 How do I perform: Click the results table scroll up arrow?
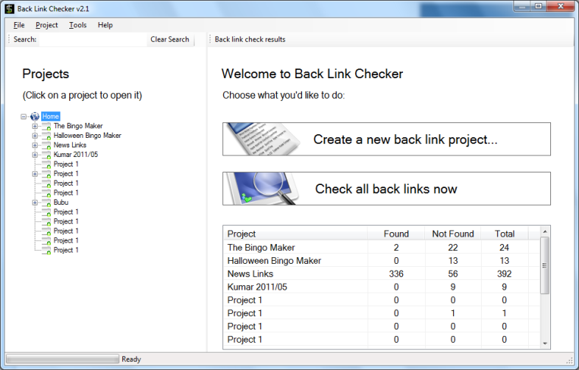click(x=544, y=231)
